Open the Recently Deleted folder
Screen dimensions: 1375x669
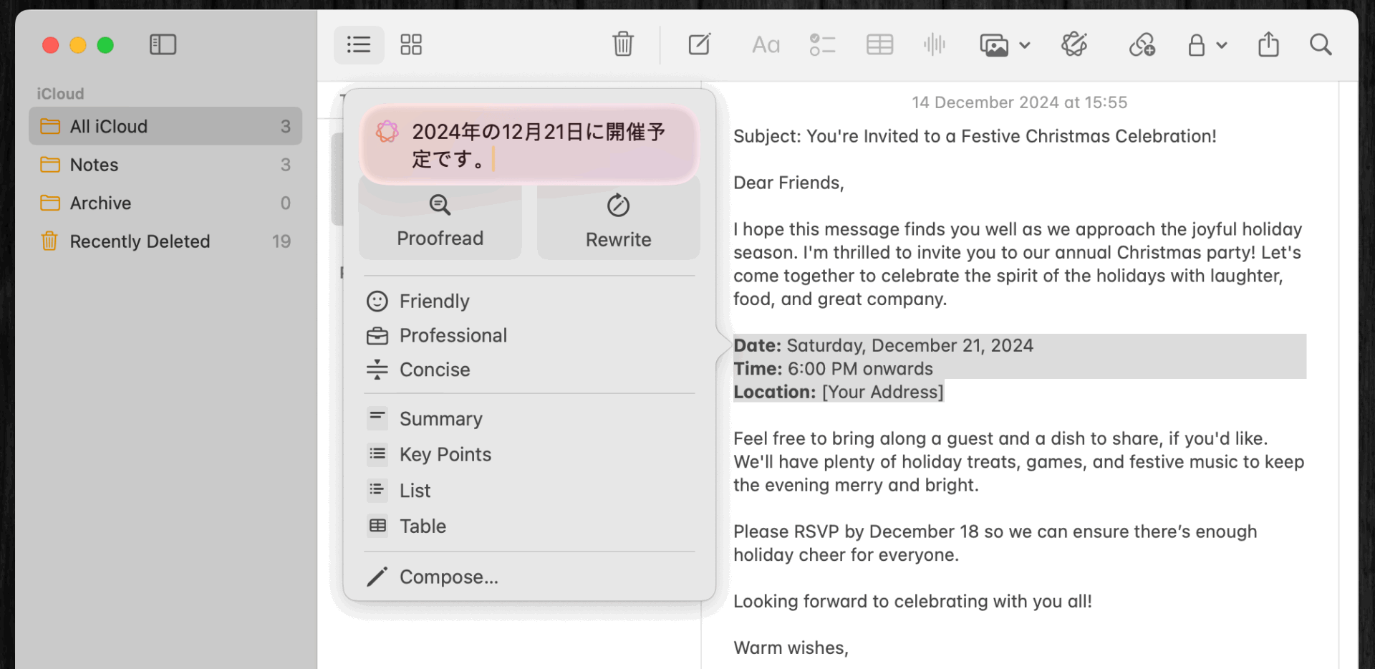pyautogui.click(x=140, y=241)
